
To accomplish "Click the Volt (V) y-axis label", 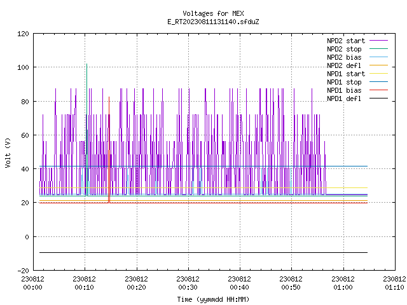I will pos(8,153).
